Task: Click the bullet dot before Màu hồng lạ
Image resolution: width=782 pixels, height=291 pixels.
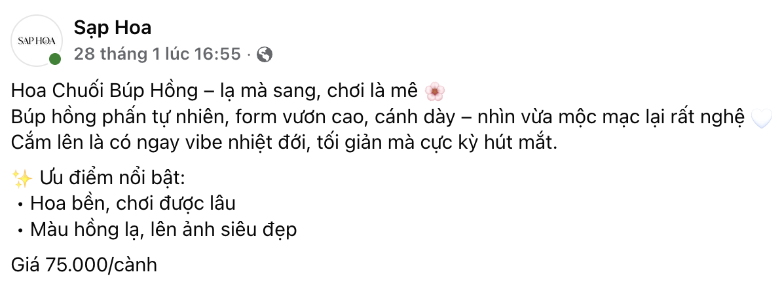Action: point(20,231)
